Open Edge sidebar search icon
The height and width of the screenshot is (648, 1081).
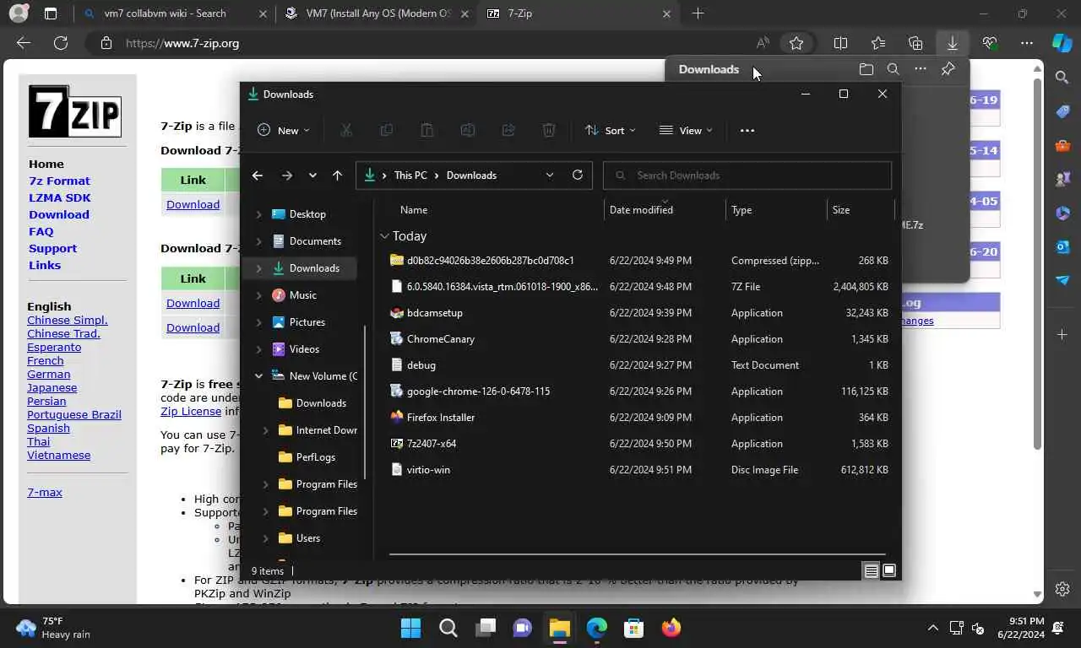pyautogui.click(x=1062, y=78)
